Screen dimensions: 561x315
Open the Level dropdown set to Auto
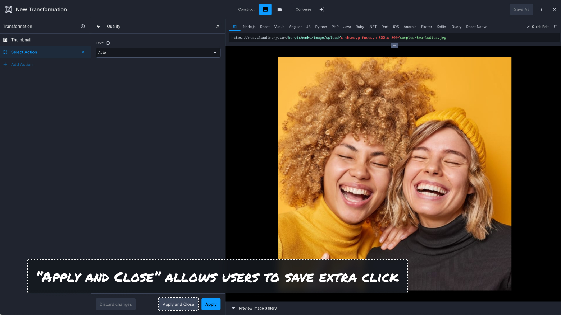point(158,52)
